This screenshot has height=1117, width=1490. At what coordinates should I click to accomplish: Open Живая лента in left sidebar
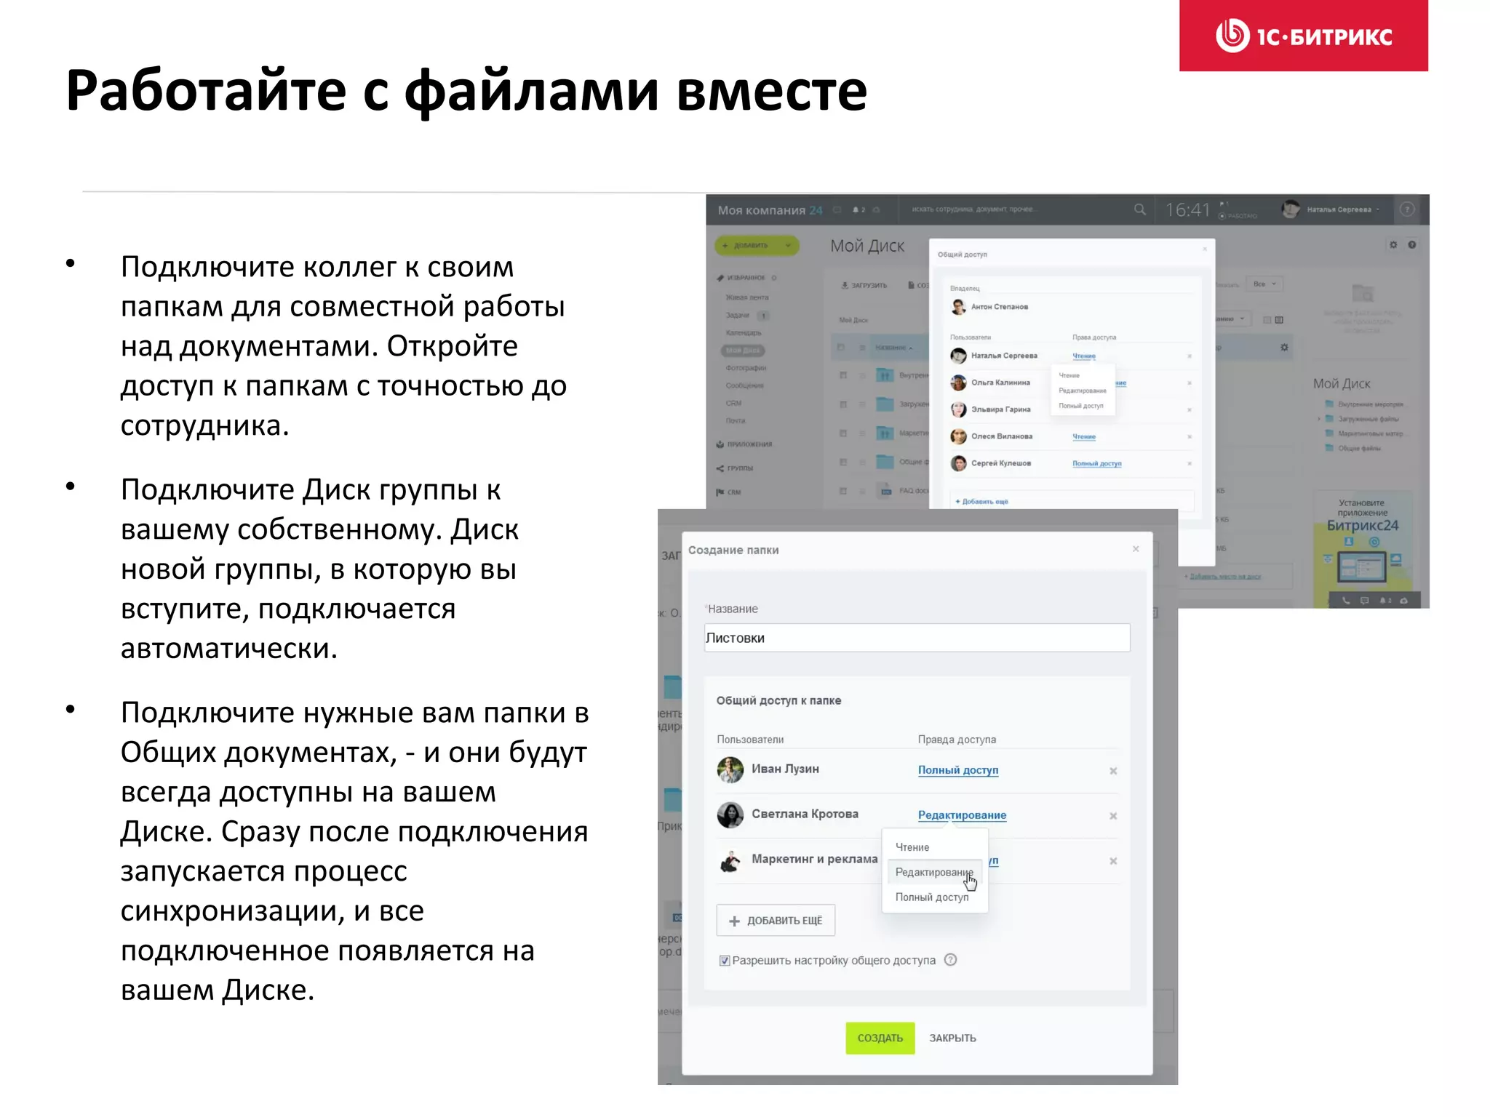click(746, 298)
